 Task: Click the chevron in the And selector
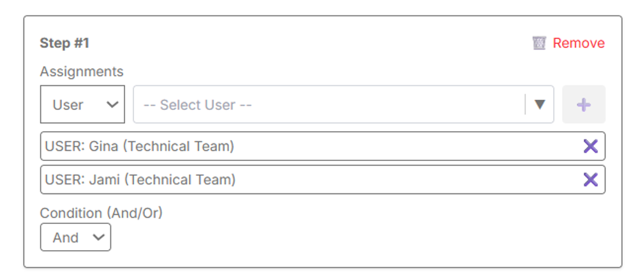[x=98, y=237]
